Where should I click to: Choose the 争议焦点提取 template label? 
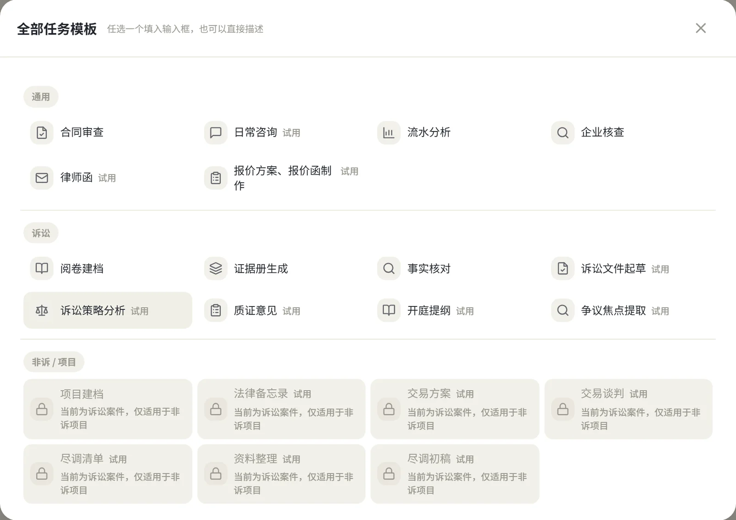tap(613, 311)
